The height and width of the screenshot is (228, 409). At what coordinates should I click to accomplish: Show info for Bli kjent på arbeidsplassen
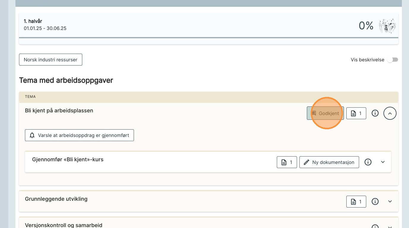375,113
